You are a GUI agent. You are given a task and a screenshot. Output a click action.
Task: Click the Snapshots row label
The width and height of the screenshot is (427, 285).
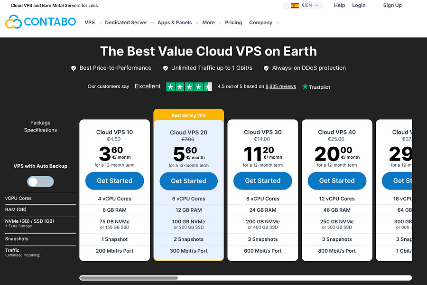click(x=17, y=239)
